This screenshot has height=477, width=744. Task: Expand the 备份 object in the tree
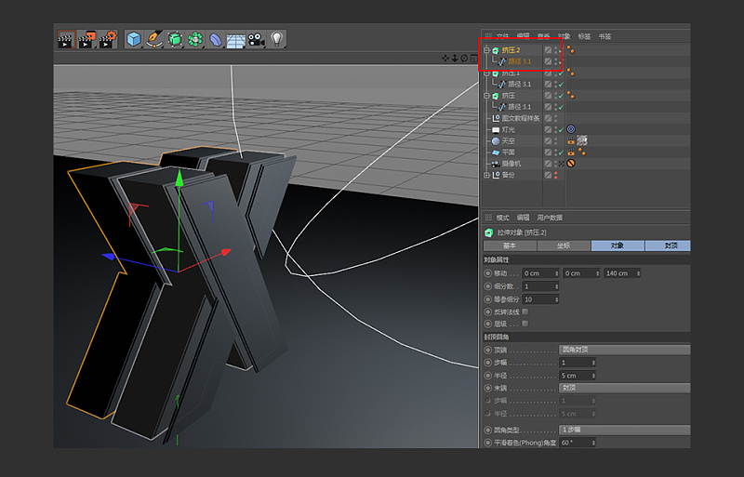pos(486,175)
